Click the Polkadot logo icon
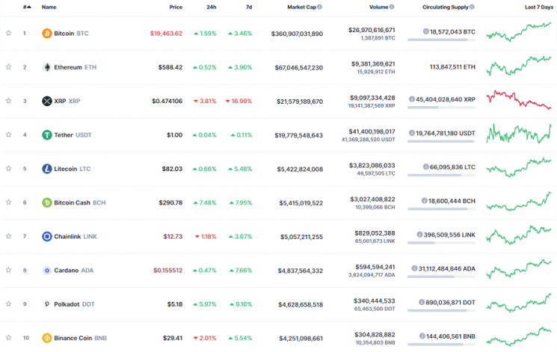 pos(47,304)
